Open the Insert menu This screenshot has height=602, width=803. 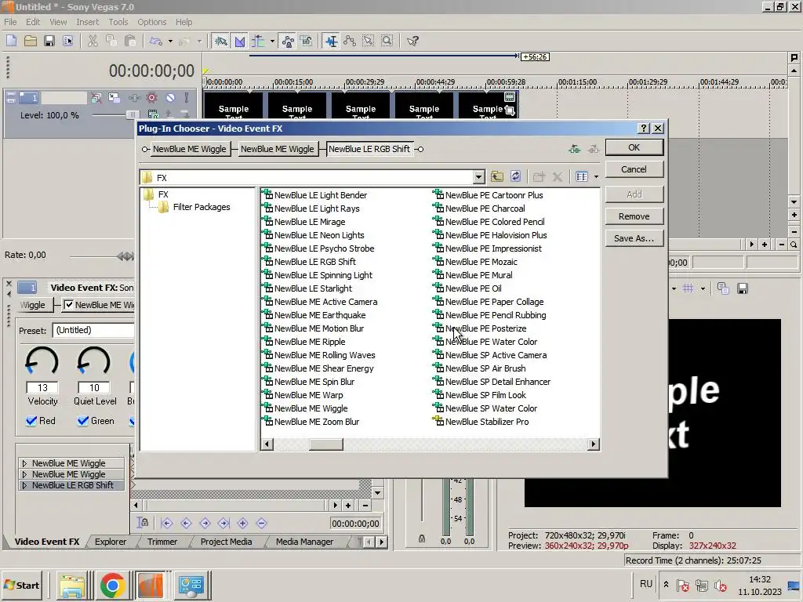pos(88,22)
